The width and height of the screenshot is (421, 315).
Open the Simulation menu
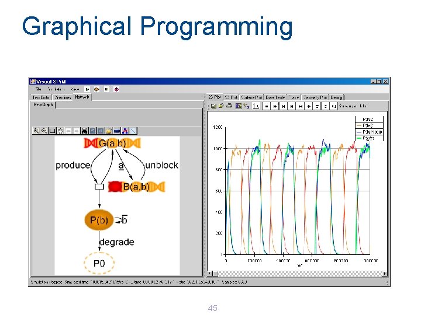coord(56,89)
